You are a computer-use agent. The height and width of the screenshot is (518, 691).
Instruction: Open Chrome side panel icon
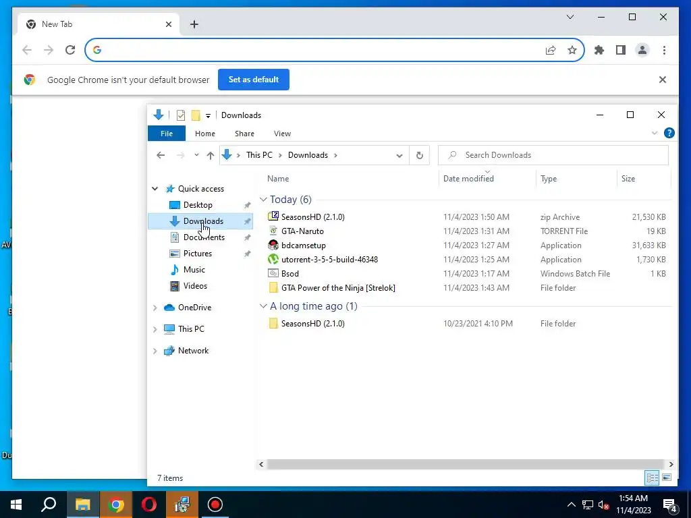pos(621,50)
